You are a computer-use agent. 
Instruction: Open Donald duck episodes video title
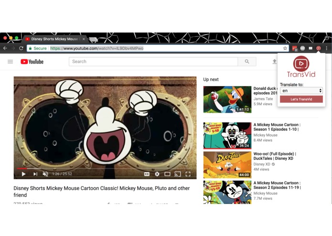point(265,91)
